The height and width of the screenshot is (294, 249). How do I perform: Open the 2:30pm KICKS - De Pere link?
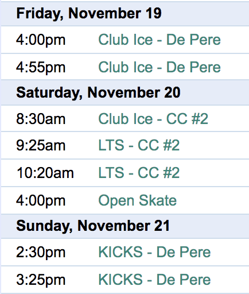click(x=154, y=252)
